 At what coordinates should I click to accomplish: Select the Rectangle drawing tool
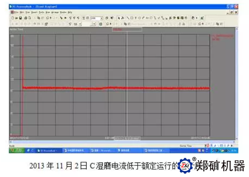(x=132, y=18)
